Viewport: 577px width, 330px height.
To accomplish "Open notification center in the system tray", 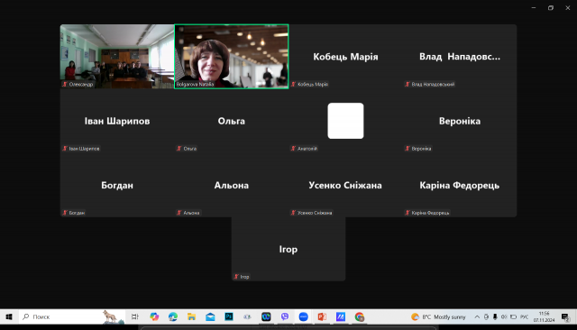I will pos(565,316).
